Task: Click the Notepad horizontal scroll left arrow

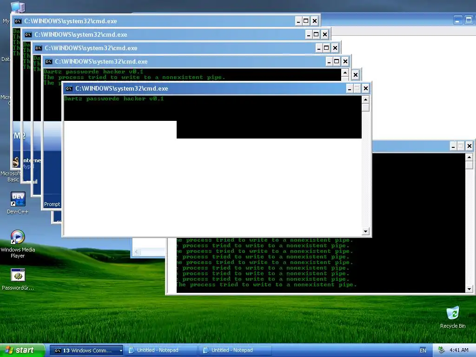Action: tap(137, 251)
